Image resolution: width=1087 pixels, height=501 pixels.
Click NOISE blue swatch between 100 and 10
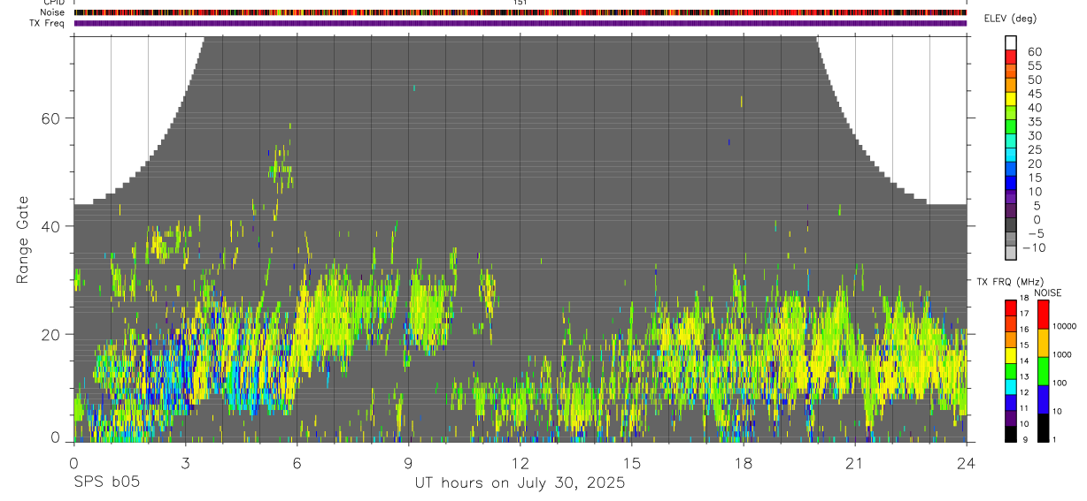1043,399
